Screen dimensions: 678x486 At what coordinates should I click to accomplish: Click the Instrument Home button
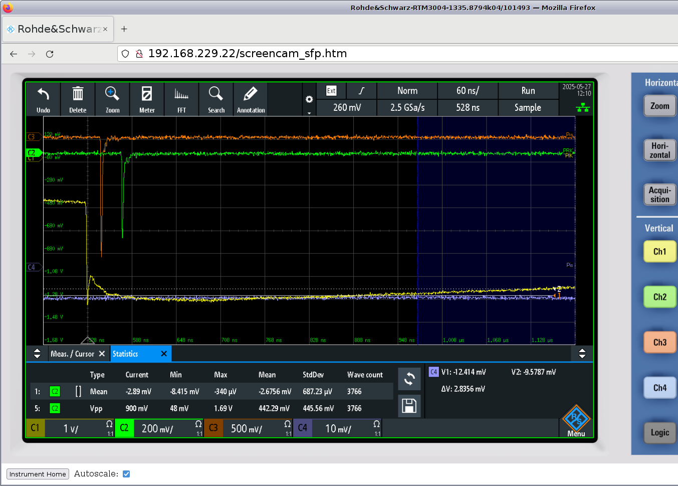[38, 474]
